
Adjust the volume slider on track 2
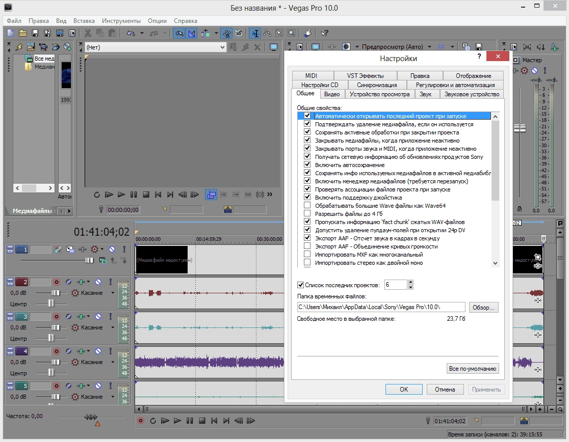click(56, 293)
